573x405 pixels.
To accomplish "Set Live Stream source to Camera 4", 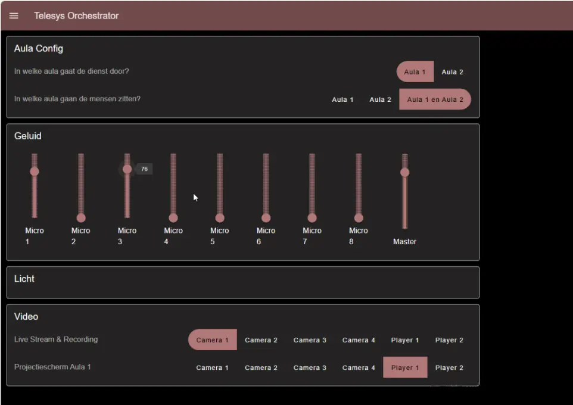I will point(359,340).
